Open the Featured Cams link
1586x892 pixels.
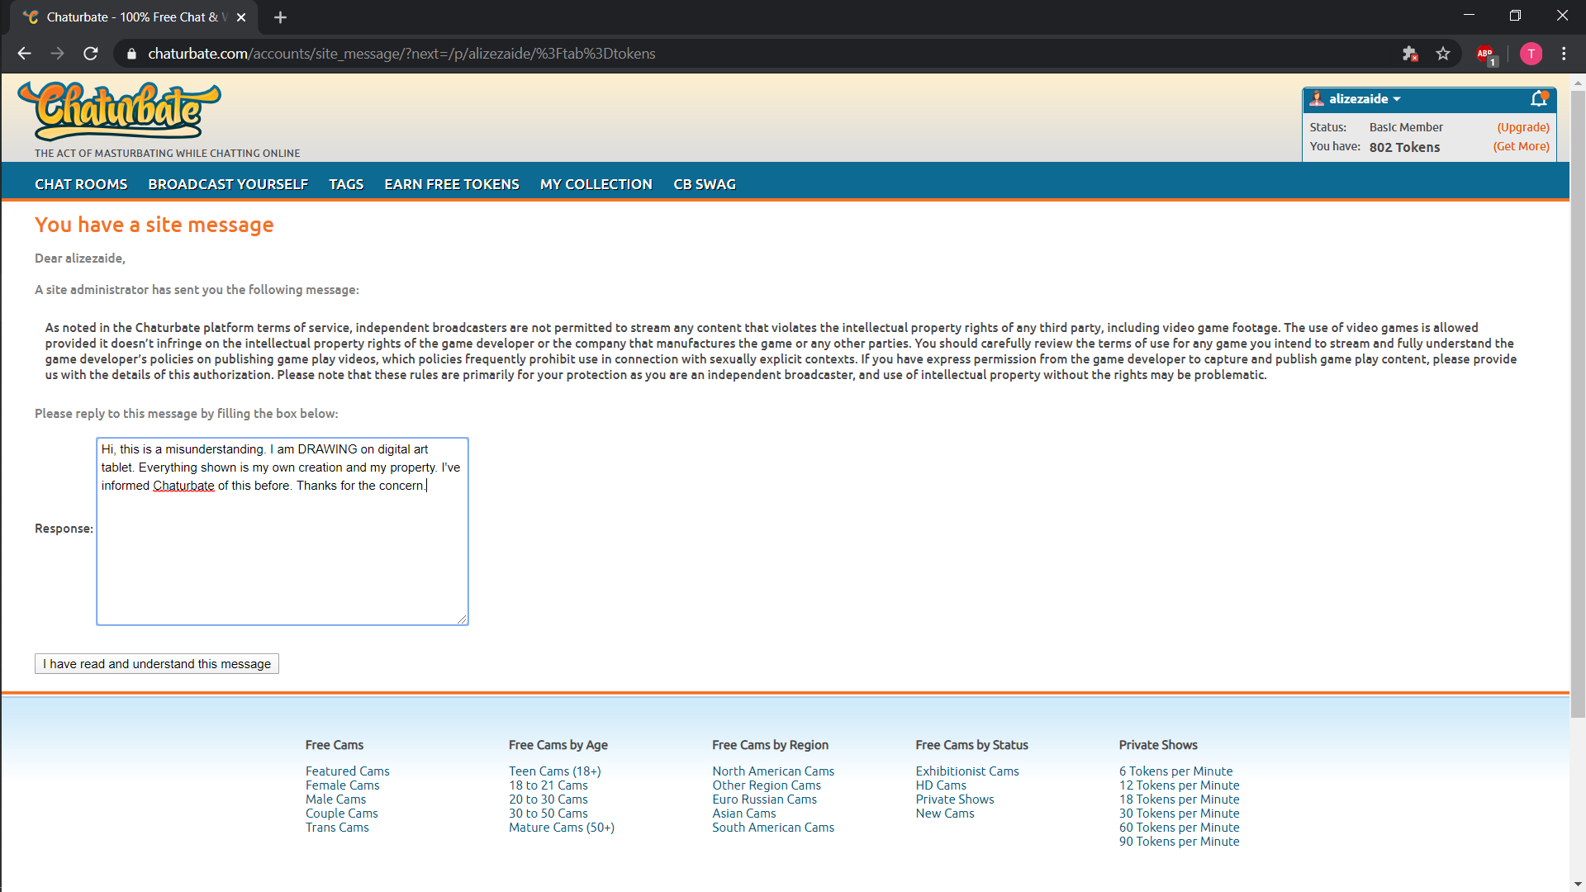click(x=347, y=771)
